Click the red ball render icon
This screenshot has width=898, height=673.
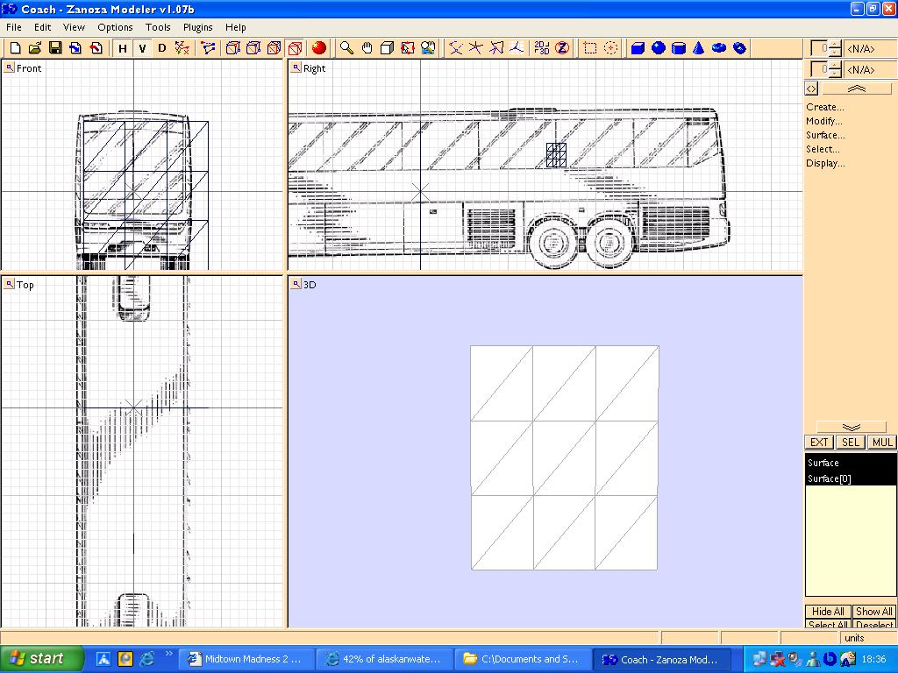click(x=319, y=48)
